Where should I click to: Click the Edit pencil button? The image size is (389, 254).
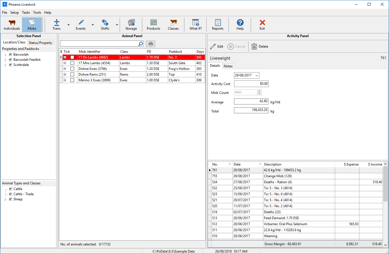pos(217,47)
